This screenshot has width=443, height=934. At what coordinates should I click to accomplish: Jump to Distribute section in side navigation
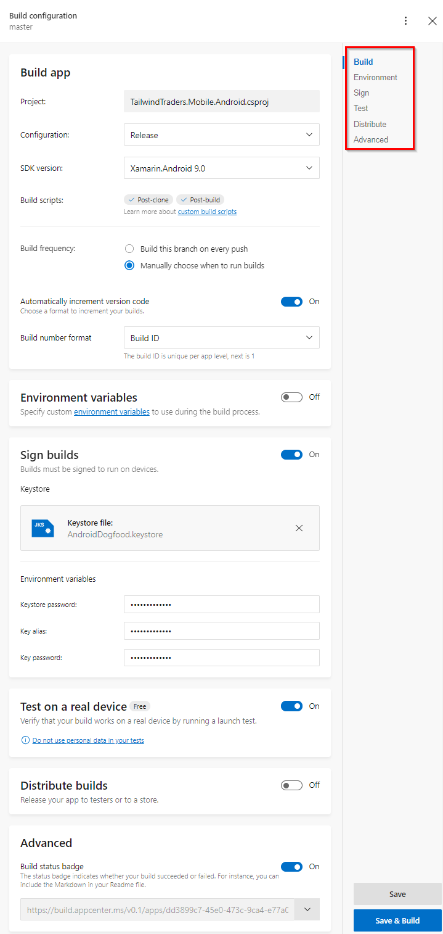(370, 124)
